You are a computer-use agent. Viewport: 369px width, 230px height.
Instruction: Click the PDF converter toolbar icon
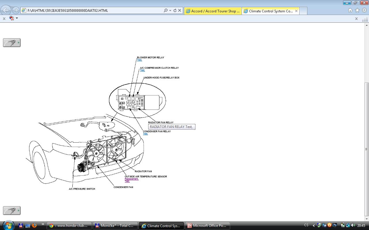12,18
